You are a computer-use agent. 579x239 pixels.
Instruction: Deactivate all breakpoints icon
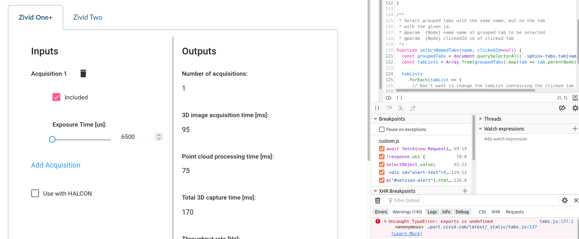[x=563, y=108]
